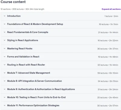Click chevron beside Routing in React with React Router
121x110 pixels.
[5, 65]
